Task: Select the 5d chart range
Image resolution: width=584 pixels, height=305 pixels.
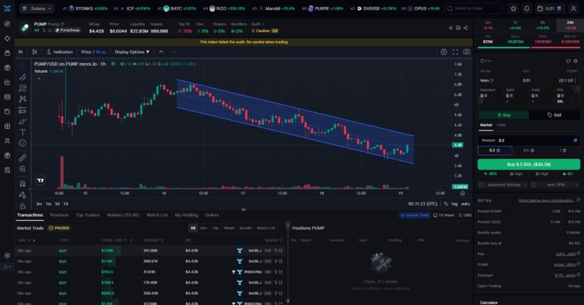Action: click(57, 204)
